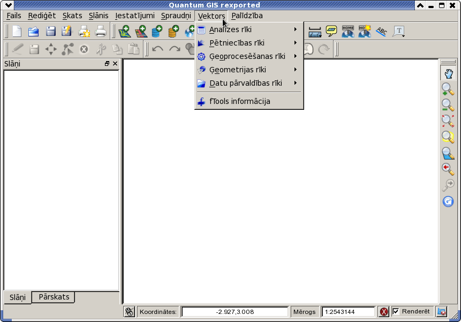Close the Slāņi panel
The image size is (461, 322).
[x=115, y=64]
